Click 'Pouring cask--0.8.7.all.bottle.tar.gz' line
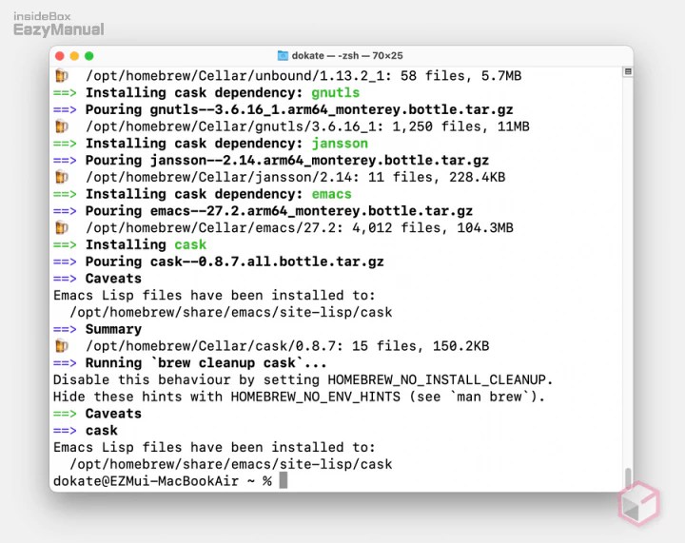 click(x=235, y=262)
